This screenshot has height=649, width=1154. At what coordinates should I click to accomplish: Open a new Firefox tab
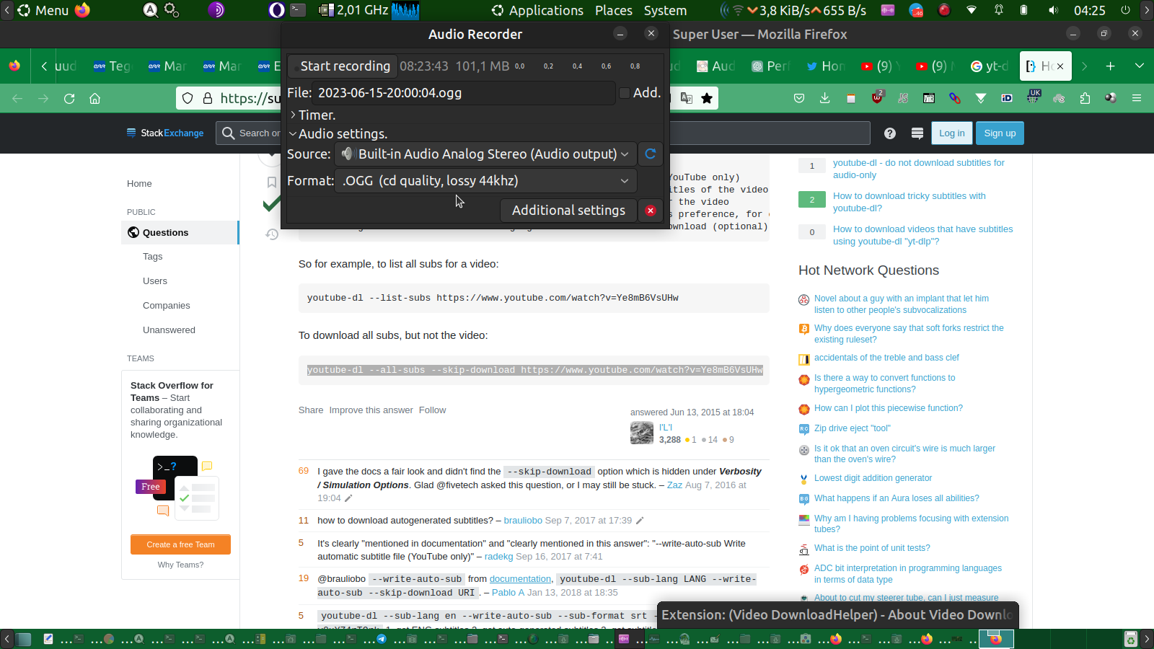point(1111,66)
